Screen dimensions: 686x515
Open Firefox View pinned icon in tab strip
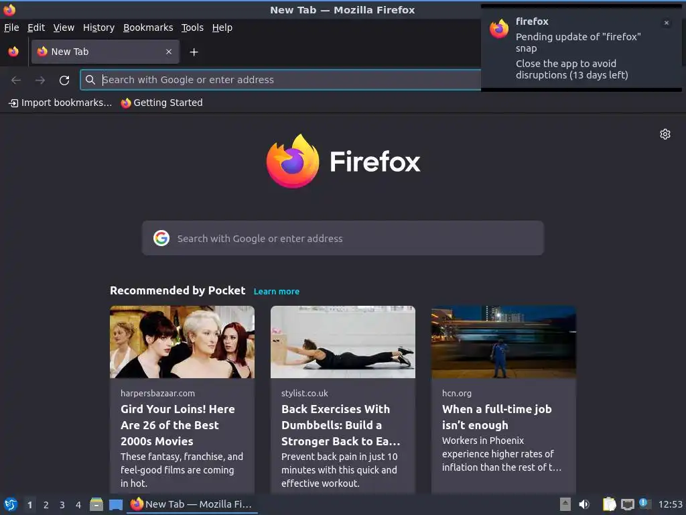pos(13,52)
